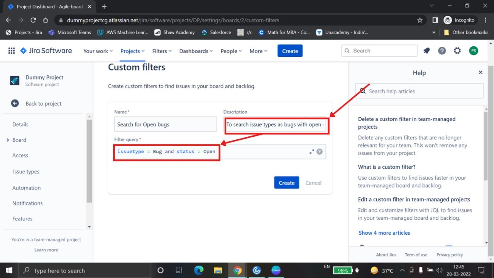Click the notifications bell icon

[x=426, y=51]
